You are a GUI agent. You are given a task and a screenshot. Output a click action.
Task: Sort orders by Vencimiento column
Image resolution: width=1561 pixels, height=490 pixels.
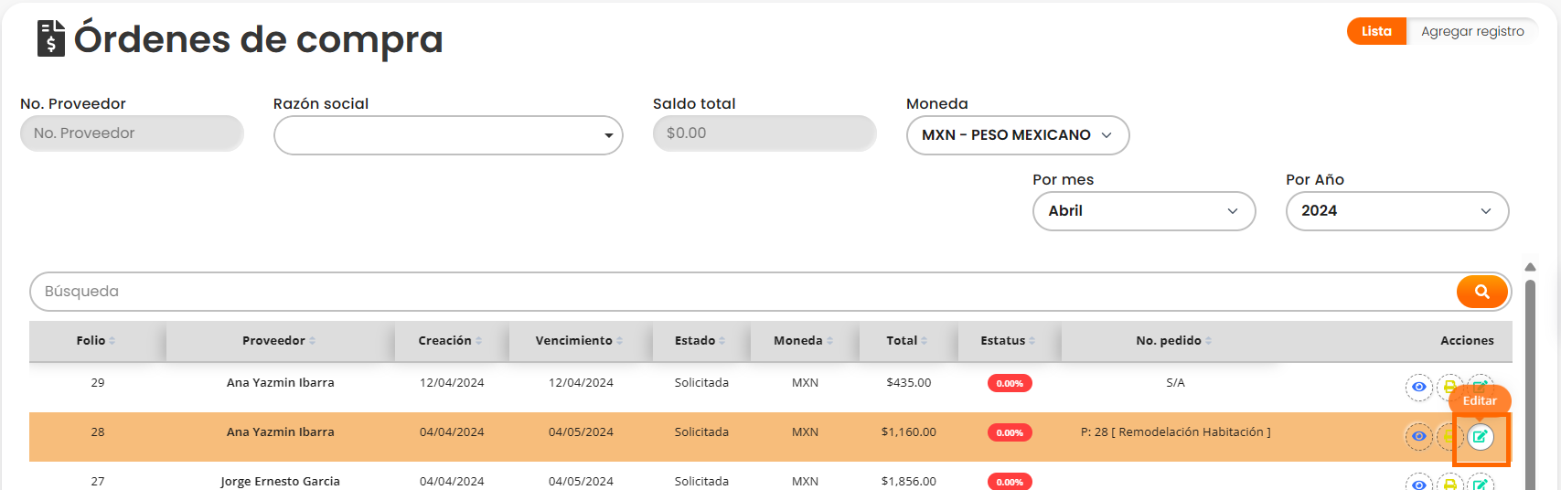579,341
